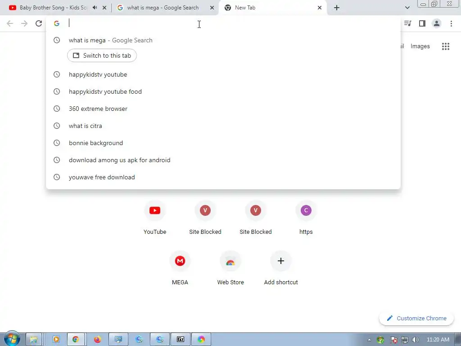Open the 7-Zip taskbar icon

[x=180, y=340]
